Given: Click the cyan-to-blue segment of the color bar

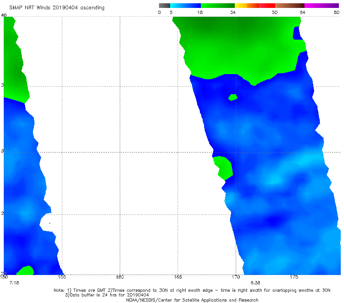Looking at the screenshot, I should pyautogui.click(x=185, y=6).
